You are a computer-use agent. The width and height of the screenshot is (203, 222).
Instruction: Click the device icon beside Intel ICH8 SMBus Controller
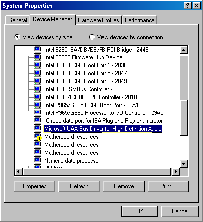click(x=37, y=89)
